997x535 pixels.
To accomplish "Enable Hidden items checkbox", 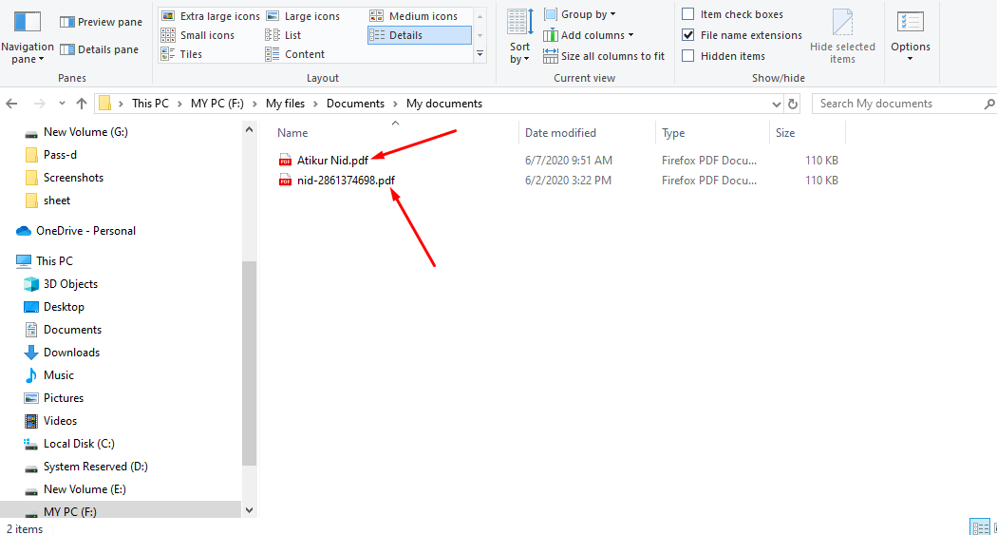I will [688, 56].
